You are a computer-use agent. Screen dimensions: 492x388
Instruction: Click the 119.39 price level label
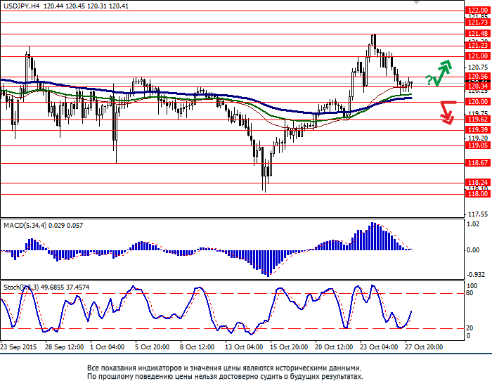click(478, 130)
